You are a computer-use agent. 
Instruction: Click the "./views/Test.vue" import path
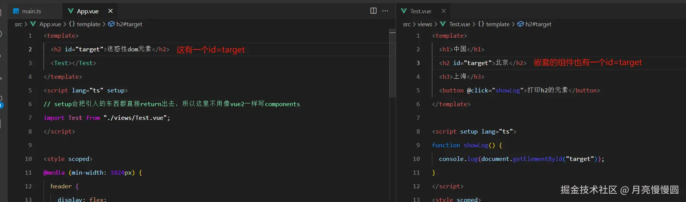tap(135, 118)
